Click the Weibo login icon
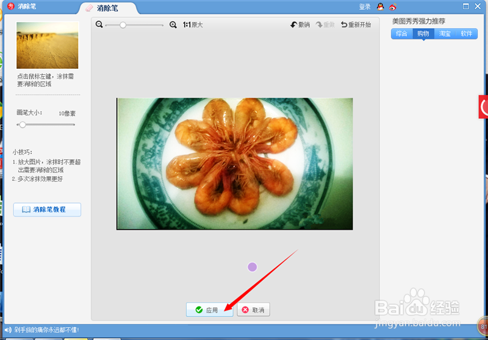488x340 pixels. [393, 7]
